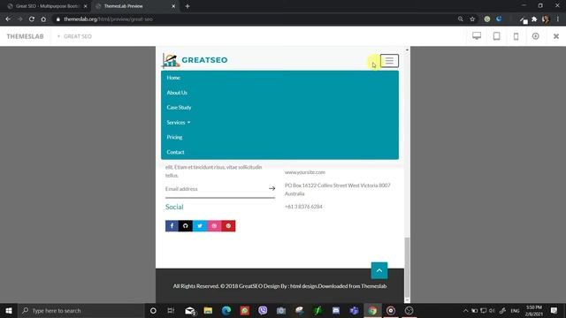The width and height of the screenshot is (566, 318).
Task: Click the GreatSEO logo
Action: (x=195, y=60)
